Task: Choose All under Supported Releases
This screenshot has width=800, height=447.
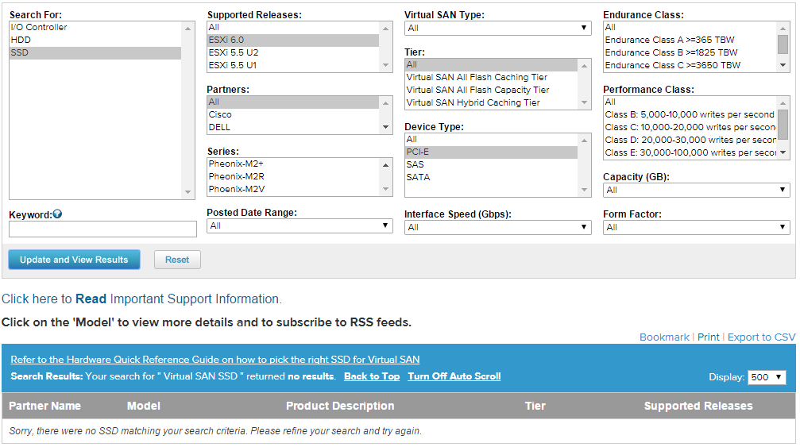Action: click(x=293, y=28)
